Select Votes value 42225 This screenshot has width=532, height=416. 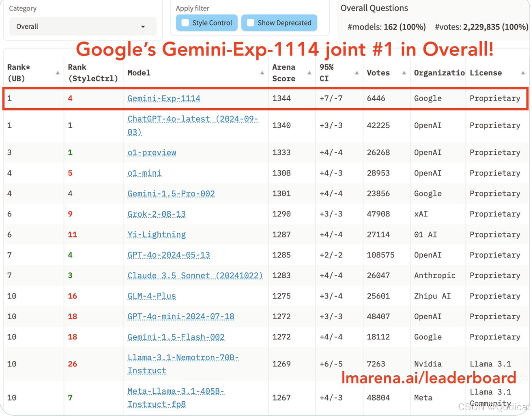click(x=378, y=125)
